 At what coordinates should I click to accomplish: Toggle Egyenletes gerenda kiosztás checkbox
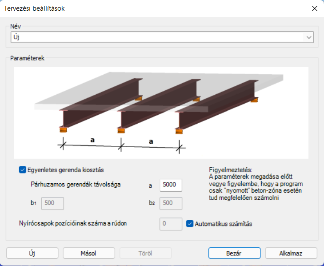(23, 170)
